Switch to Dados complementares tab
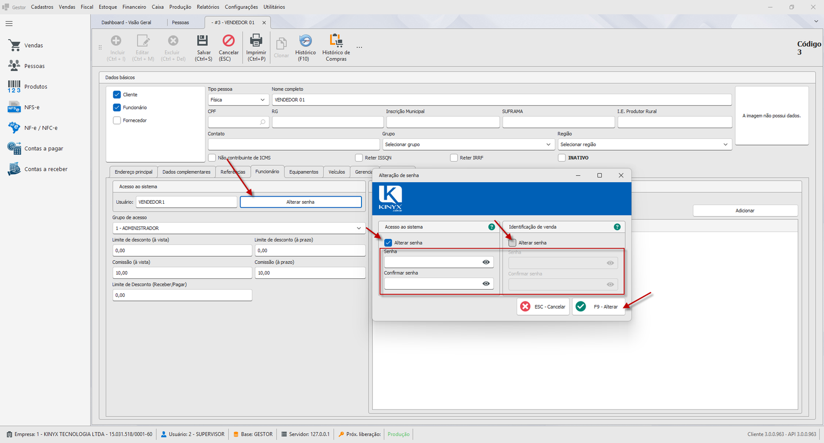Screen dimensions: 824x443 click(x=186, y=172)
